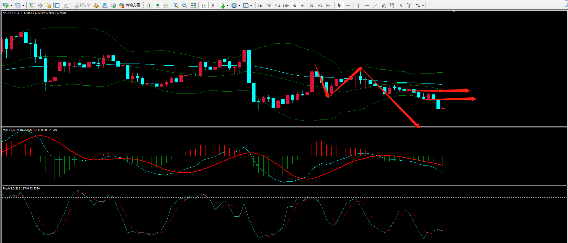This screenshot has height=243, width=568.
Task: Enable 自动交易 auto trading button
Action: click(130, 5)
